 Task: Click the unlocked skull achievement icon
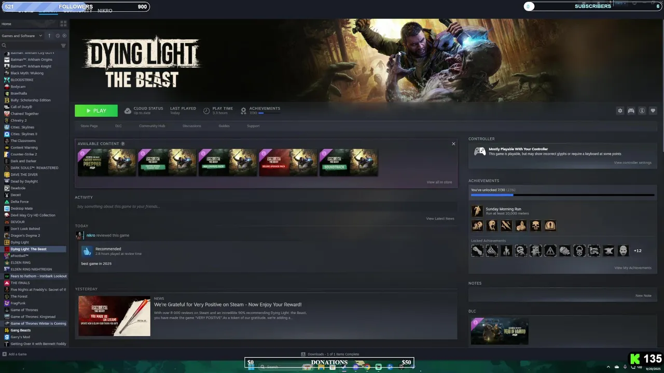pos(535,225)
